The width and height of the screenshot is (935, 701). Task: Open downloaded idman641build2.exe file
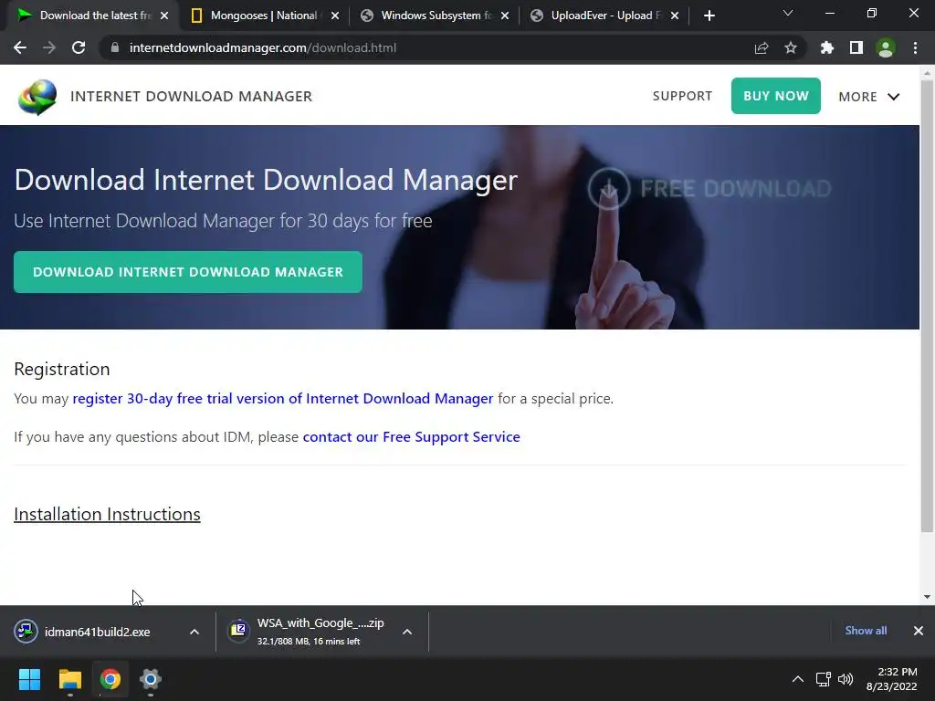97,632
